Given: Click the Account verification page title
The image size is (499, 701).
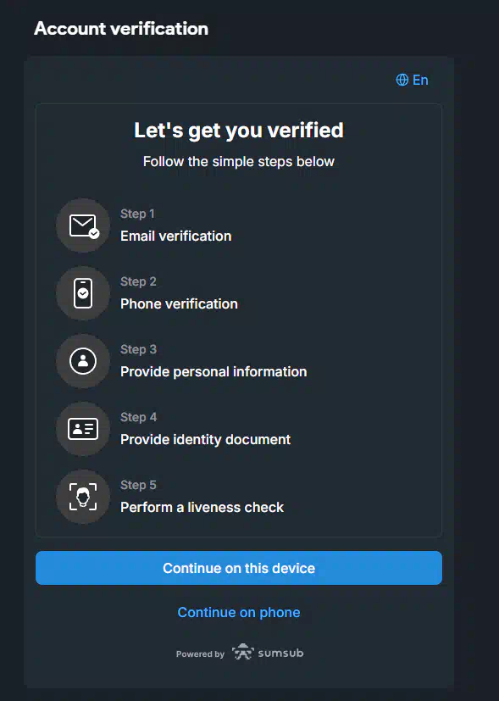Looking at the screenshot, I should tap(121, 29).
